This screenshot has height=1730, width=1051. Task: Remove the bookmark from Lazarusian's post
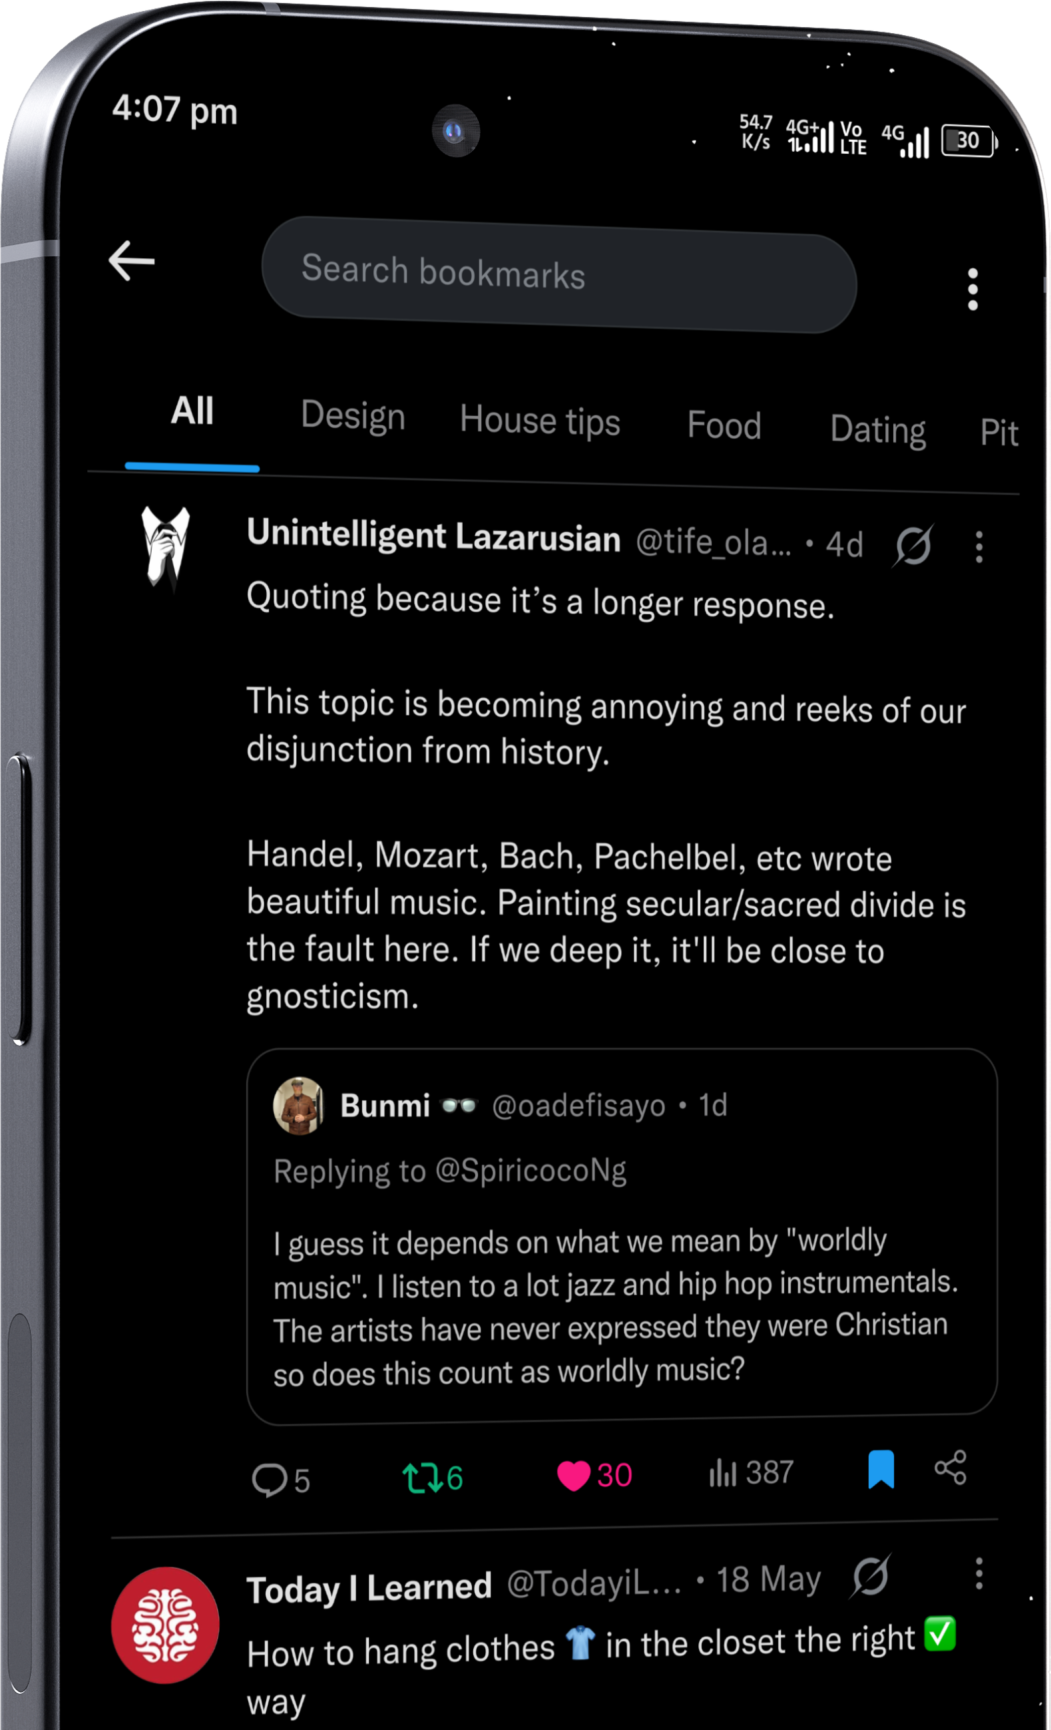(x=881, y=1469)
